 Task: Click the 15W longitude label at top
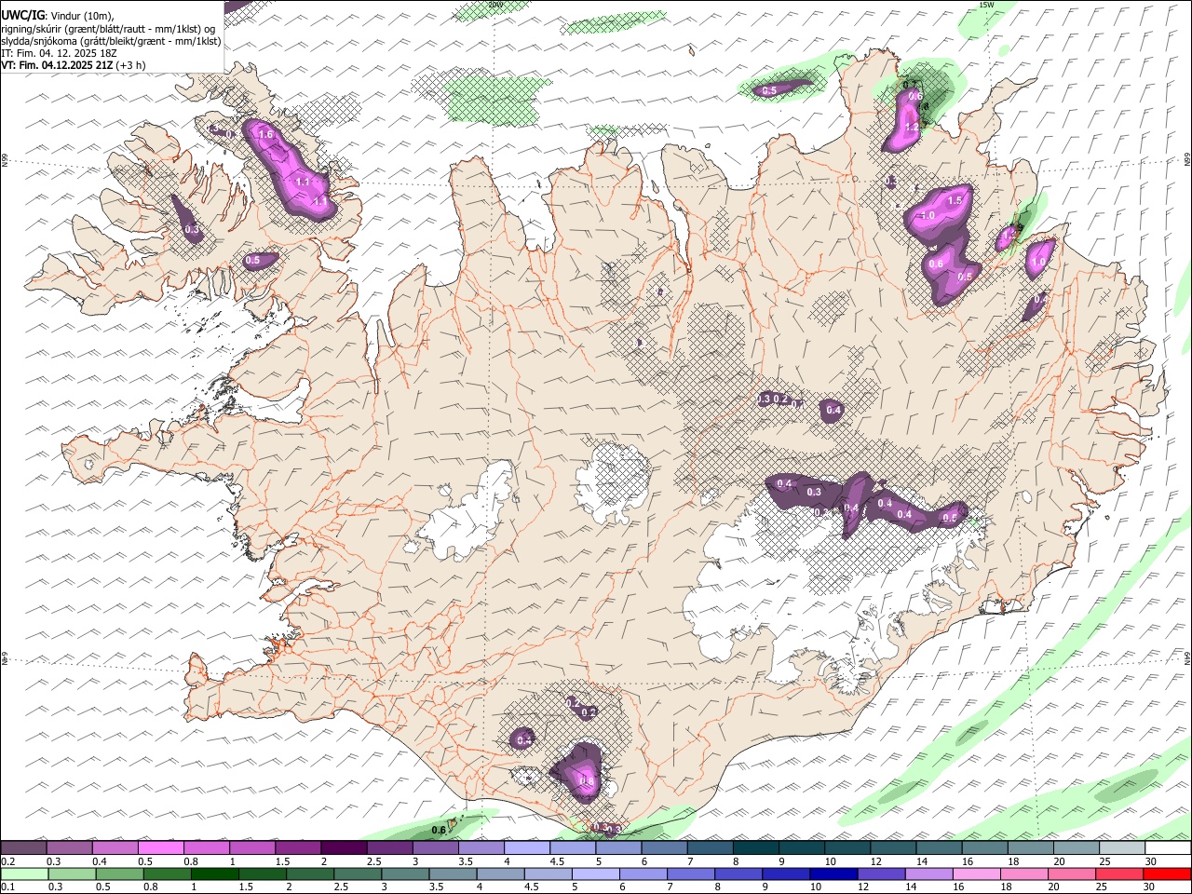pos(986,5)
